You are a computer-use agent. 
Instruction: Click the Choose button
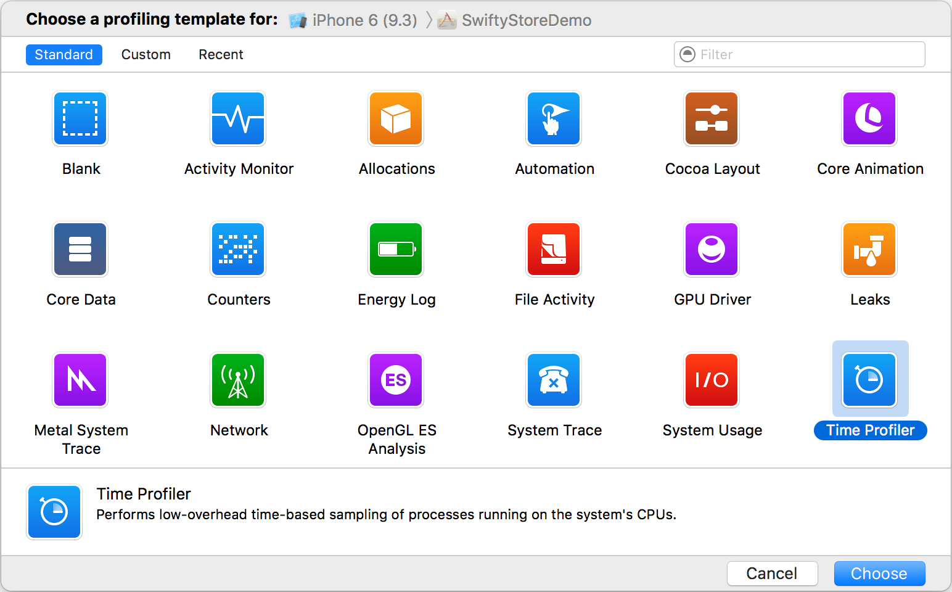coord(879,573)
